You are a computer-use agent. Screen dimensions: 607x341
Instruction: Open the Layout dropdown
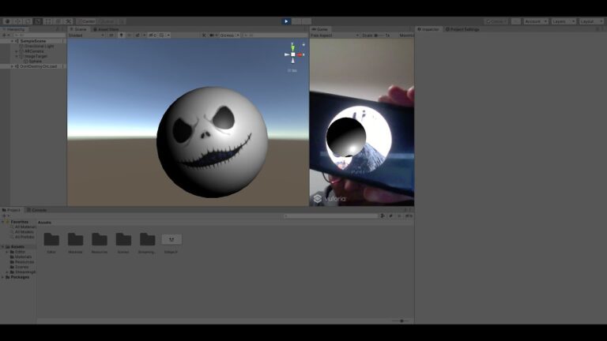point(591,21)
